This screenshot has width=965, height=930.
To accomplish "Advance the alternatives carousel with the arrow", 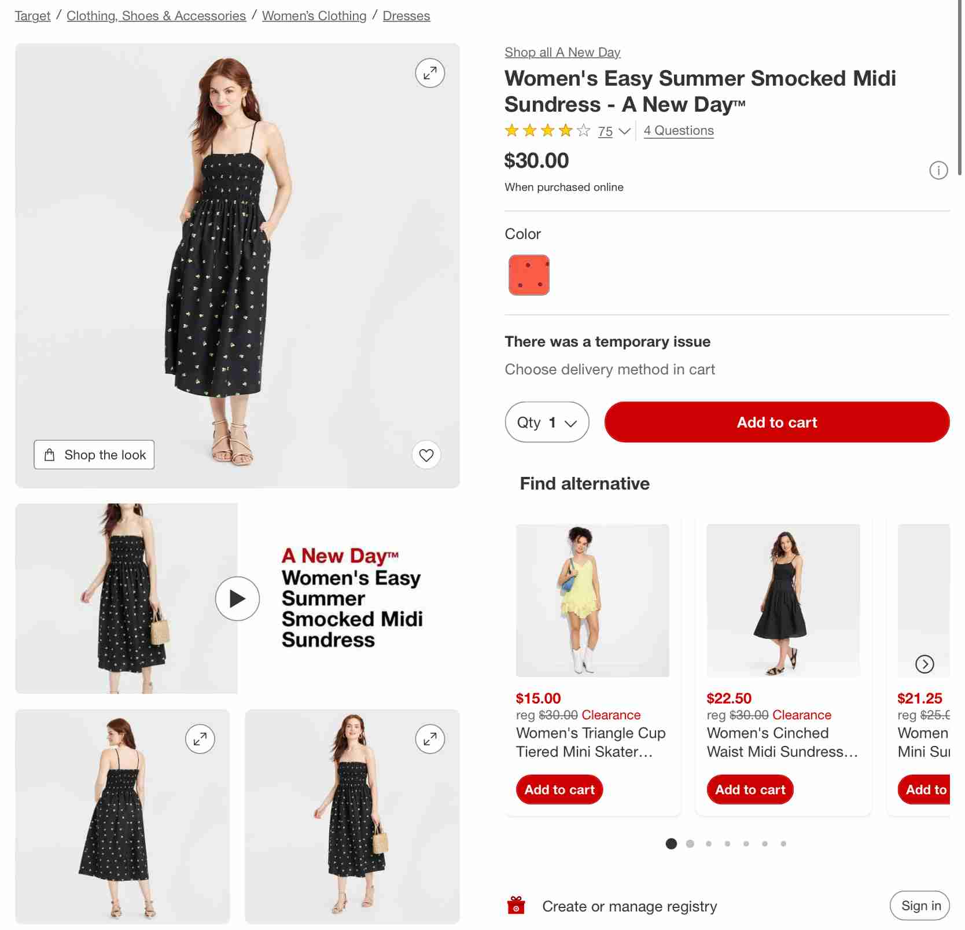I will click(925, 664).
